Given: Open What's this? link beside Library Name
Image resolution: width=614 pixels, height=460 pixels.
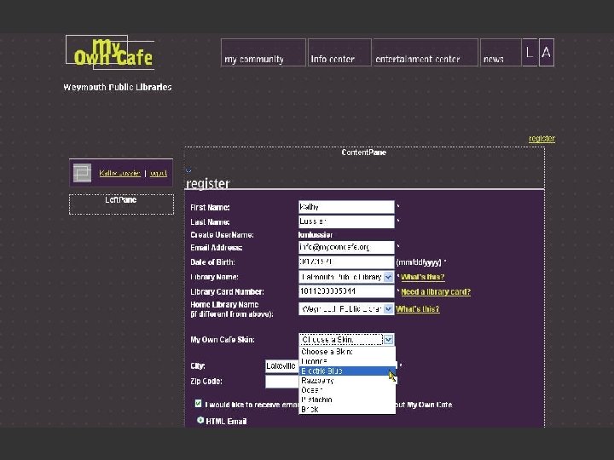Looking at the screenshot, I should click(422, 277).
